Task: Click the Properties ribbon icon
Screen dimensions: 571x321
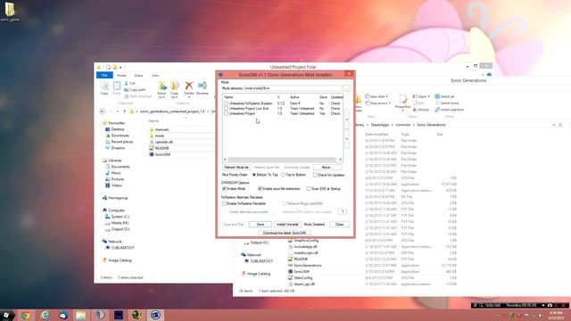Action: click(x=402, y=103)
